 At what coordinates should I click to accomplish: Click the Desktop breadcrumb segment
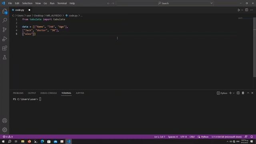point(39,16)
